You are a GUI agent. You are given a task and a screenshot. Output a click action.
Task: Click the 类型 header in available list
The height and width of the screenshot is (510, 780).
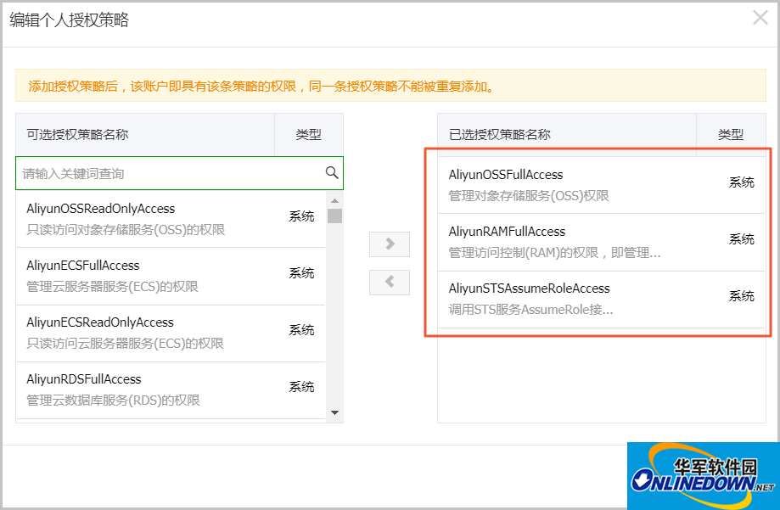tap(308, 134)
